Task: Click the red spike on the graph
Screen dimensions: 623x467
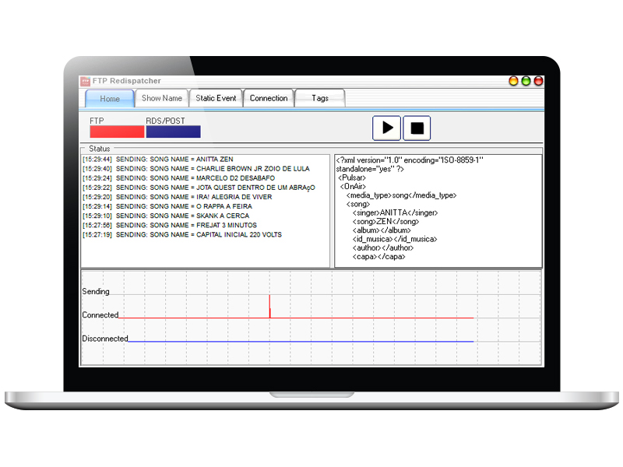Action: [269, 306]
